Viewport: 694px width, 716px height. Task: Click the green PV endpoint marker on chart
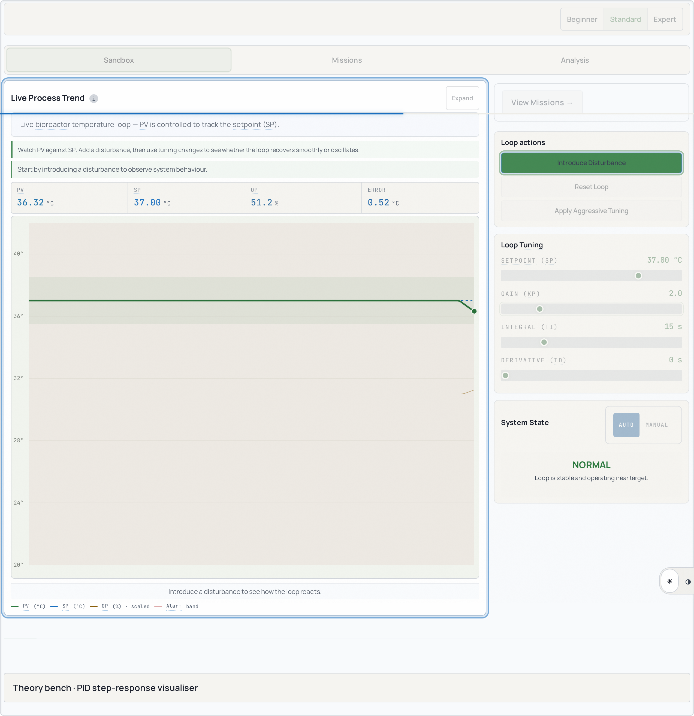[474, 311]
